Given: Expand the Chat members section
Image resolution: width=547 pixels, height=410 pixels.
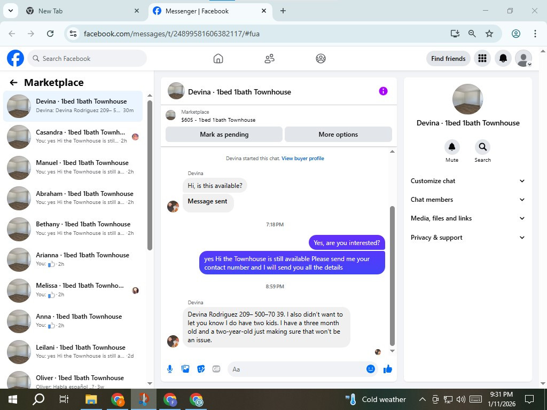Looking at the screenshot, I should coord(468,200).
